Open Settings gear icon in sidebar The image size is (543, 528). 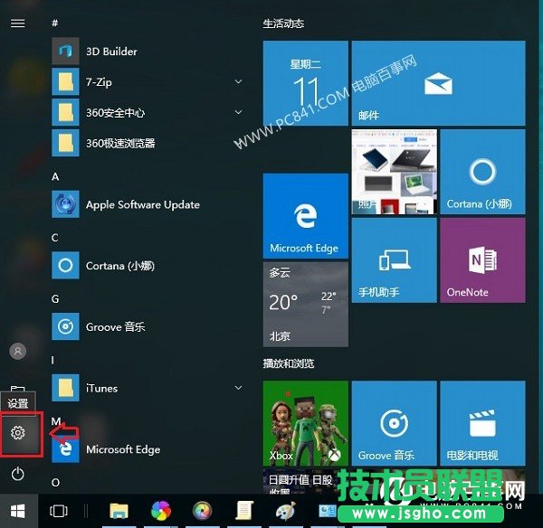tap(18, 433)
